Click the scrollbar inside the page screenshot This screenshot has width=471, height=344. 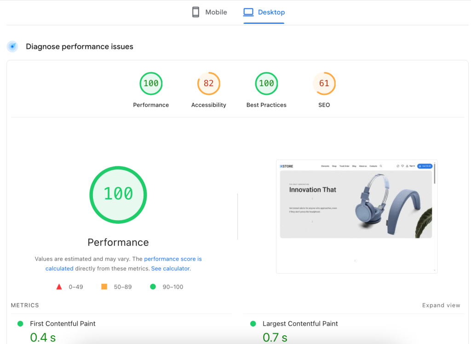(x=434, y=173)
